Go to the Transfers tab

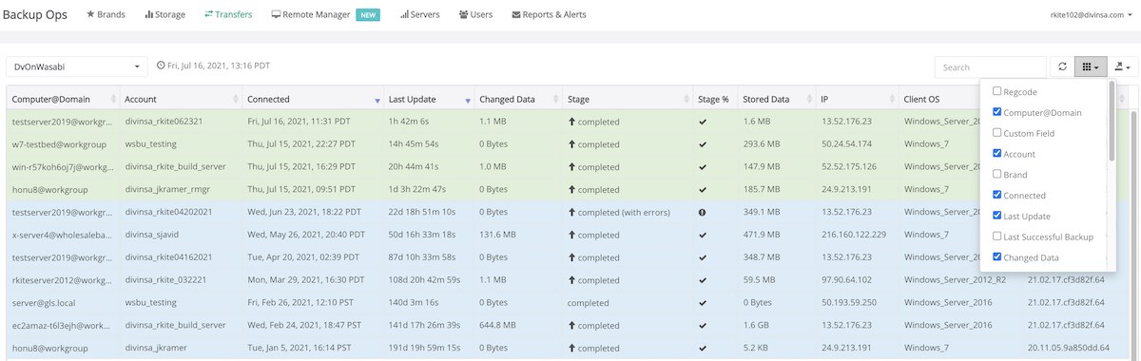click(228, 14)
